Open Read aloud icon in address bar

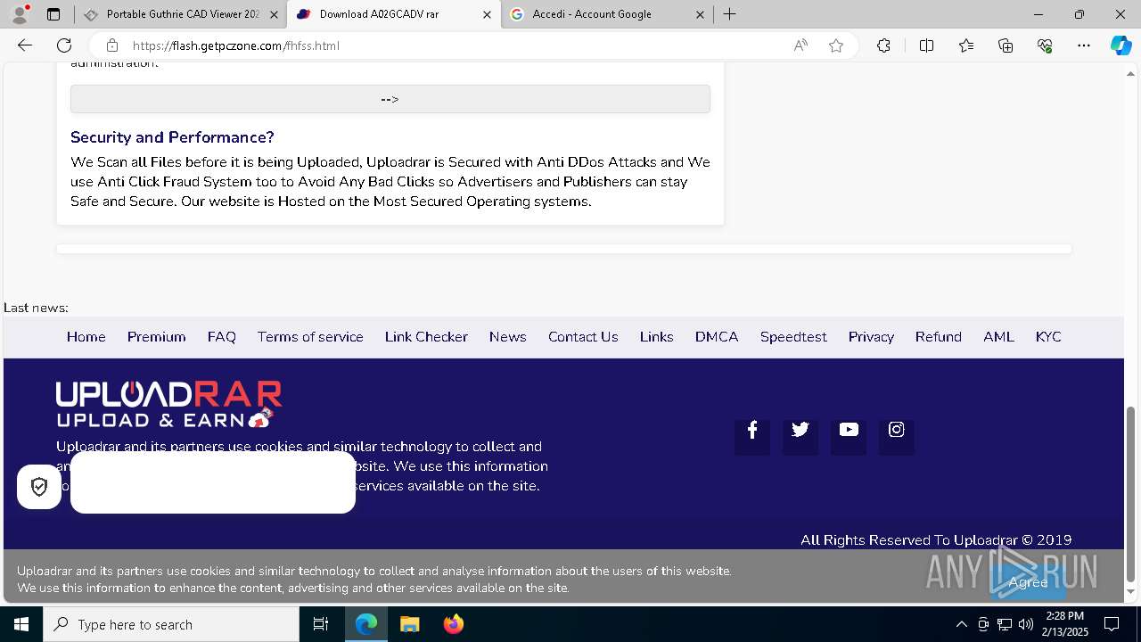tap(800, 45)
